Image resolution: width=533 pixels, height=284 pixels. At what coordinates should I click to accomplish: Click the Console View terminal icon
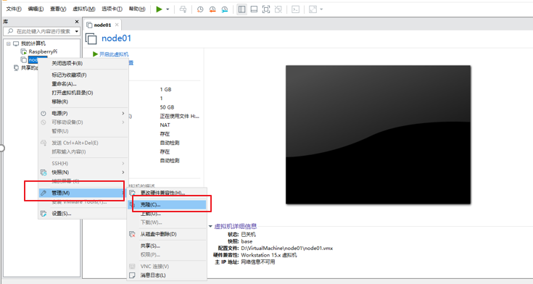click(296, 9)
